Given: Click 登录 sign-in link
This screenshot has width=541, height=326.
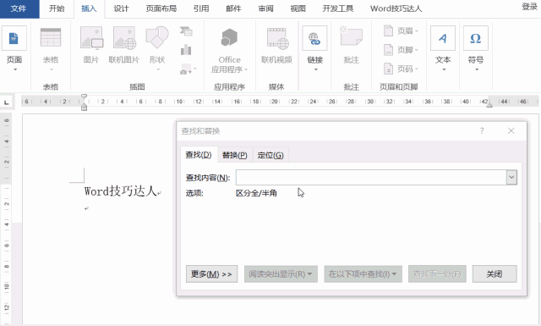Looking at the screenshot, I should [x=529, y=7].
